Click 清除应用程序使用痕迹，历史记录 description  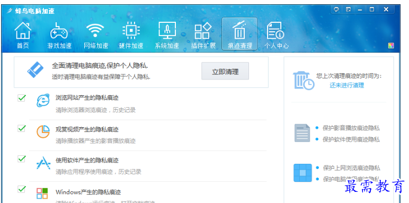click(x=99, y=172)
